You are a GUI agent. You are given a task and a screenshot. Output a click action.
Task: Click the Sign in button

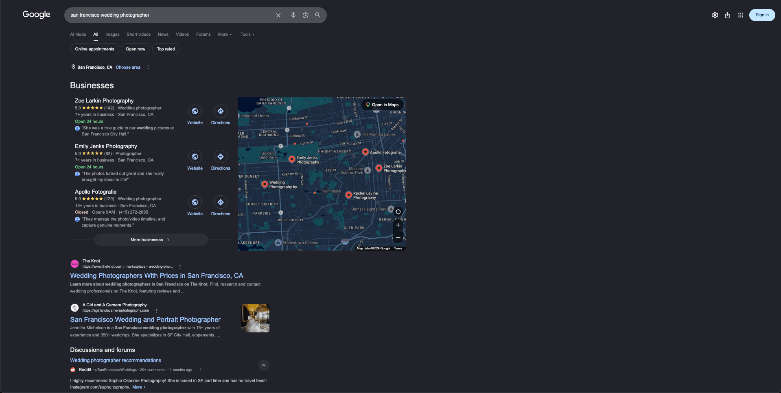tap(762, 15)
